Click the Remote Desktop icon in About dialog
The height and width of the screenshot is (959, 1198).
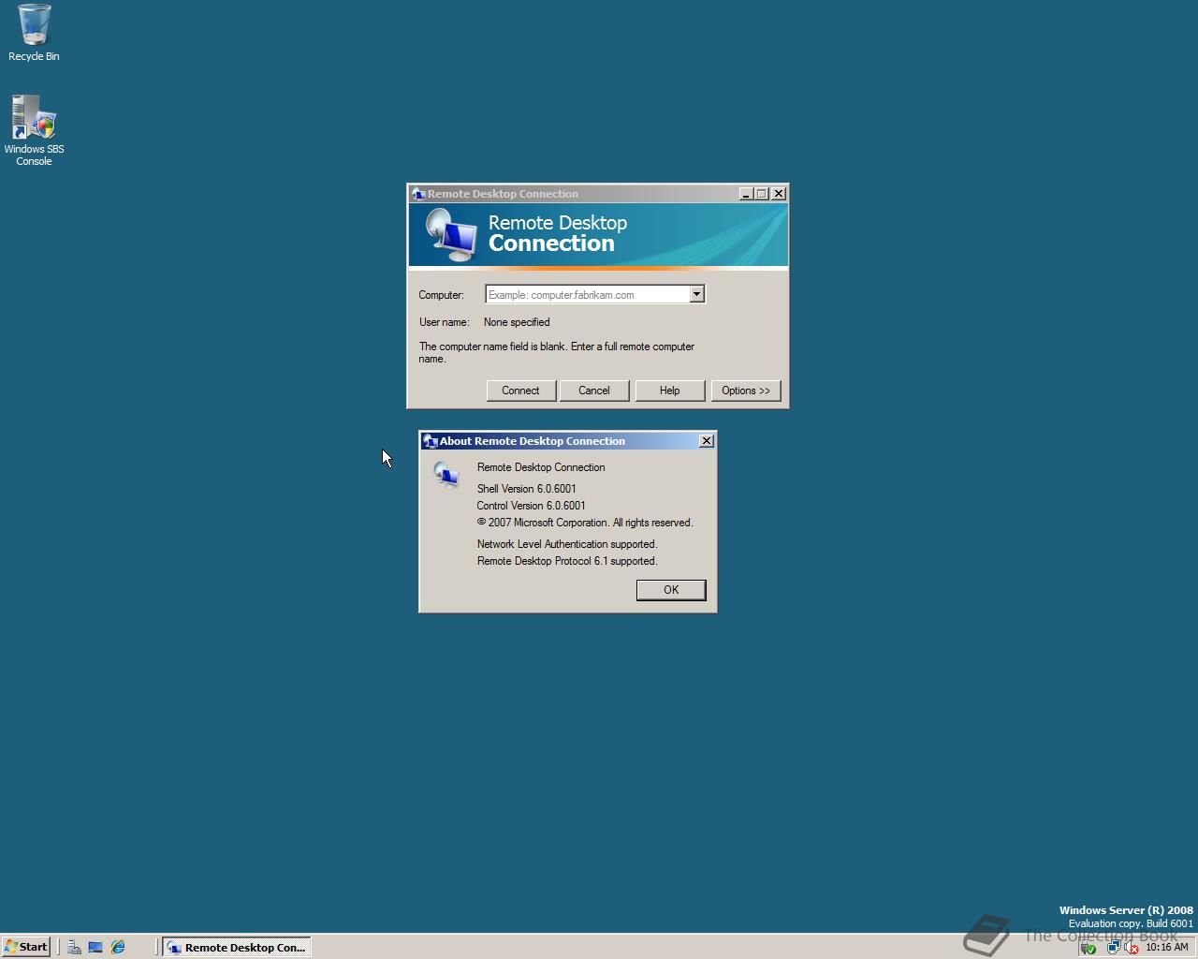[446, 476]
